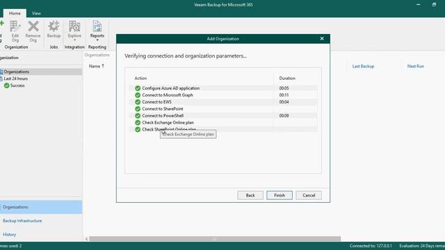
Task: Switch to the Home ribbon tab
Action: pyautogui.click(x=15, y=13)
